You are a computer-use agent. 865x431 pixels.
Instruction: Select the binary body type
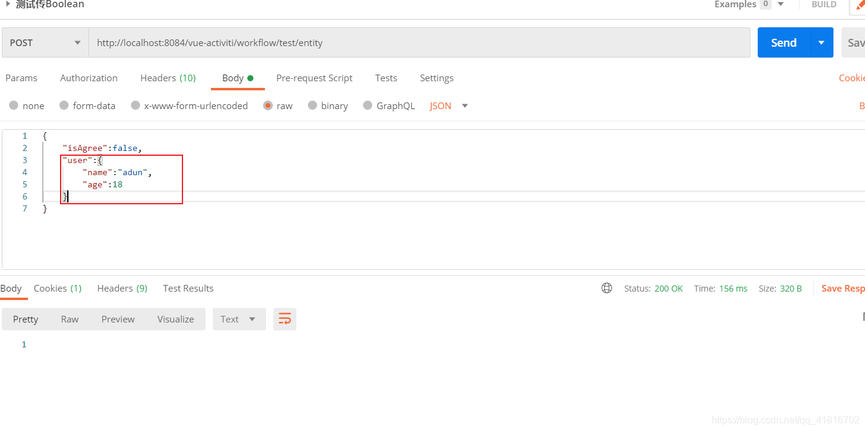click(328, 105)
